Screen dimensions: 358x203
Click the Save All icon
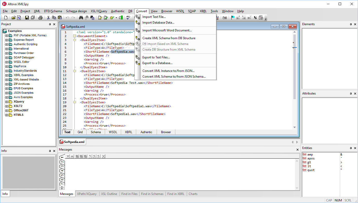33,18
